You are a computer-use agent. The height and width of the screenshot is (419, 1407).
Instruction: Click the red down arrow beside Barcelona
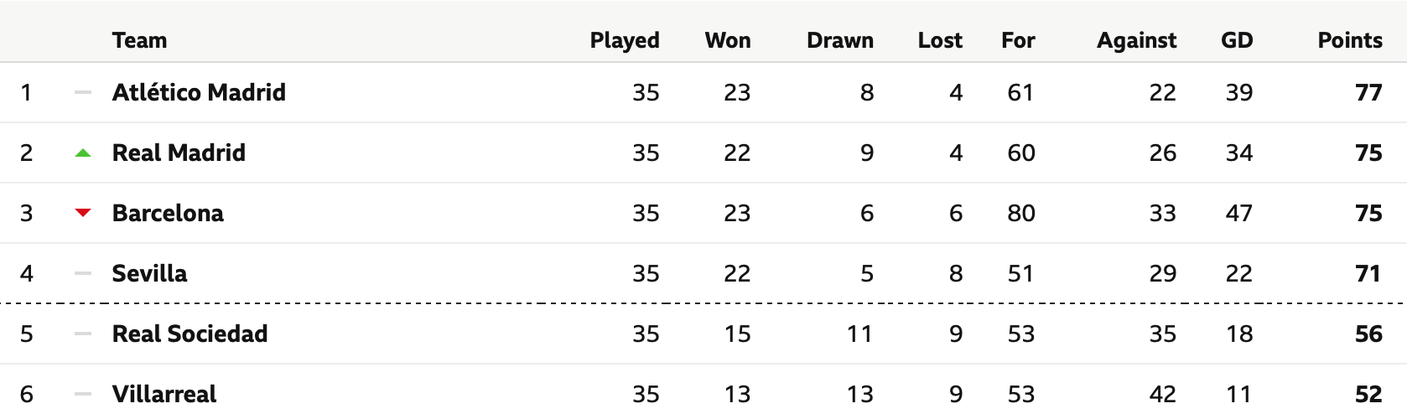pyautogui.click(x=83, y=213)
